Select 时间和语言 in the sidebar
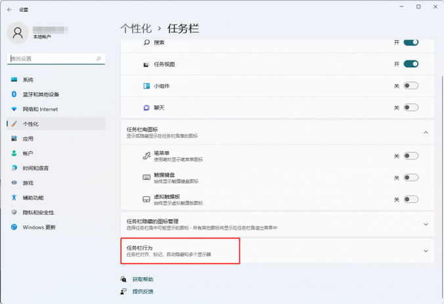The width and height of the screenshot is (444, 304). (x=56, y=168)
